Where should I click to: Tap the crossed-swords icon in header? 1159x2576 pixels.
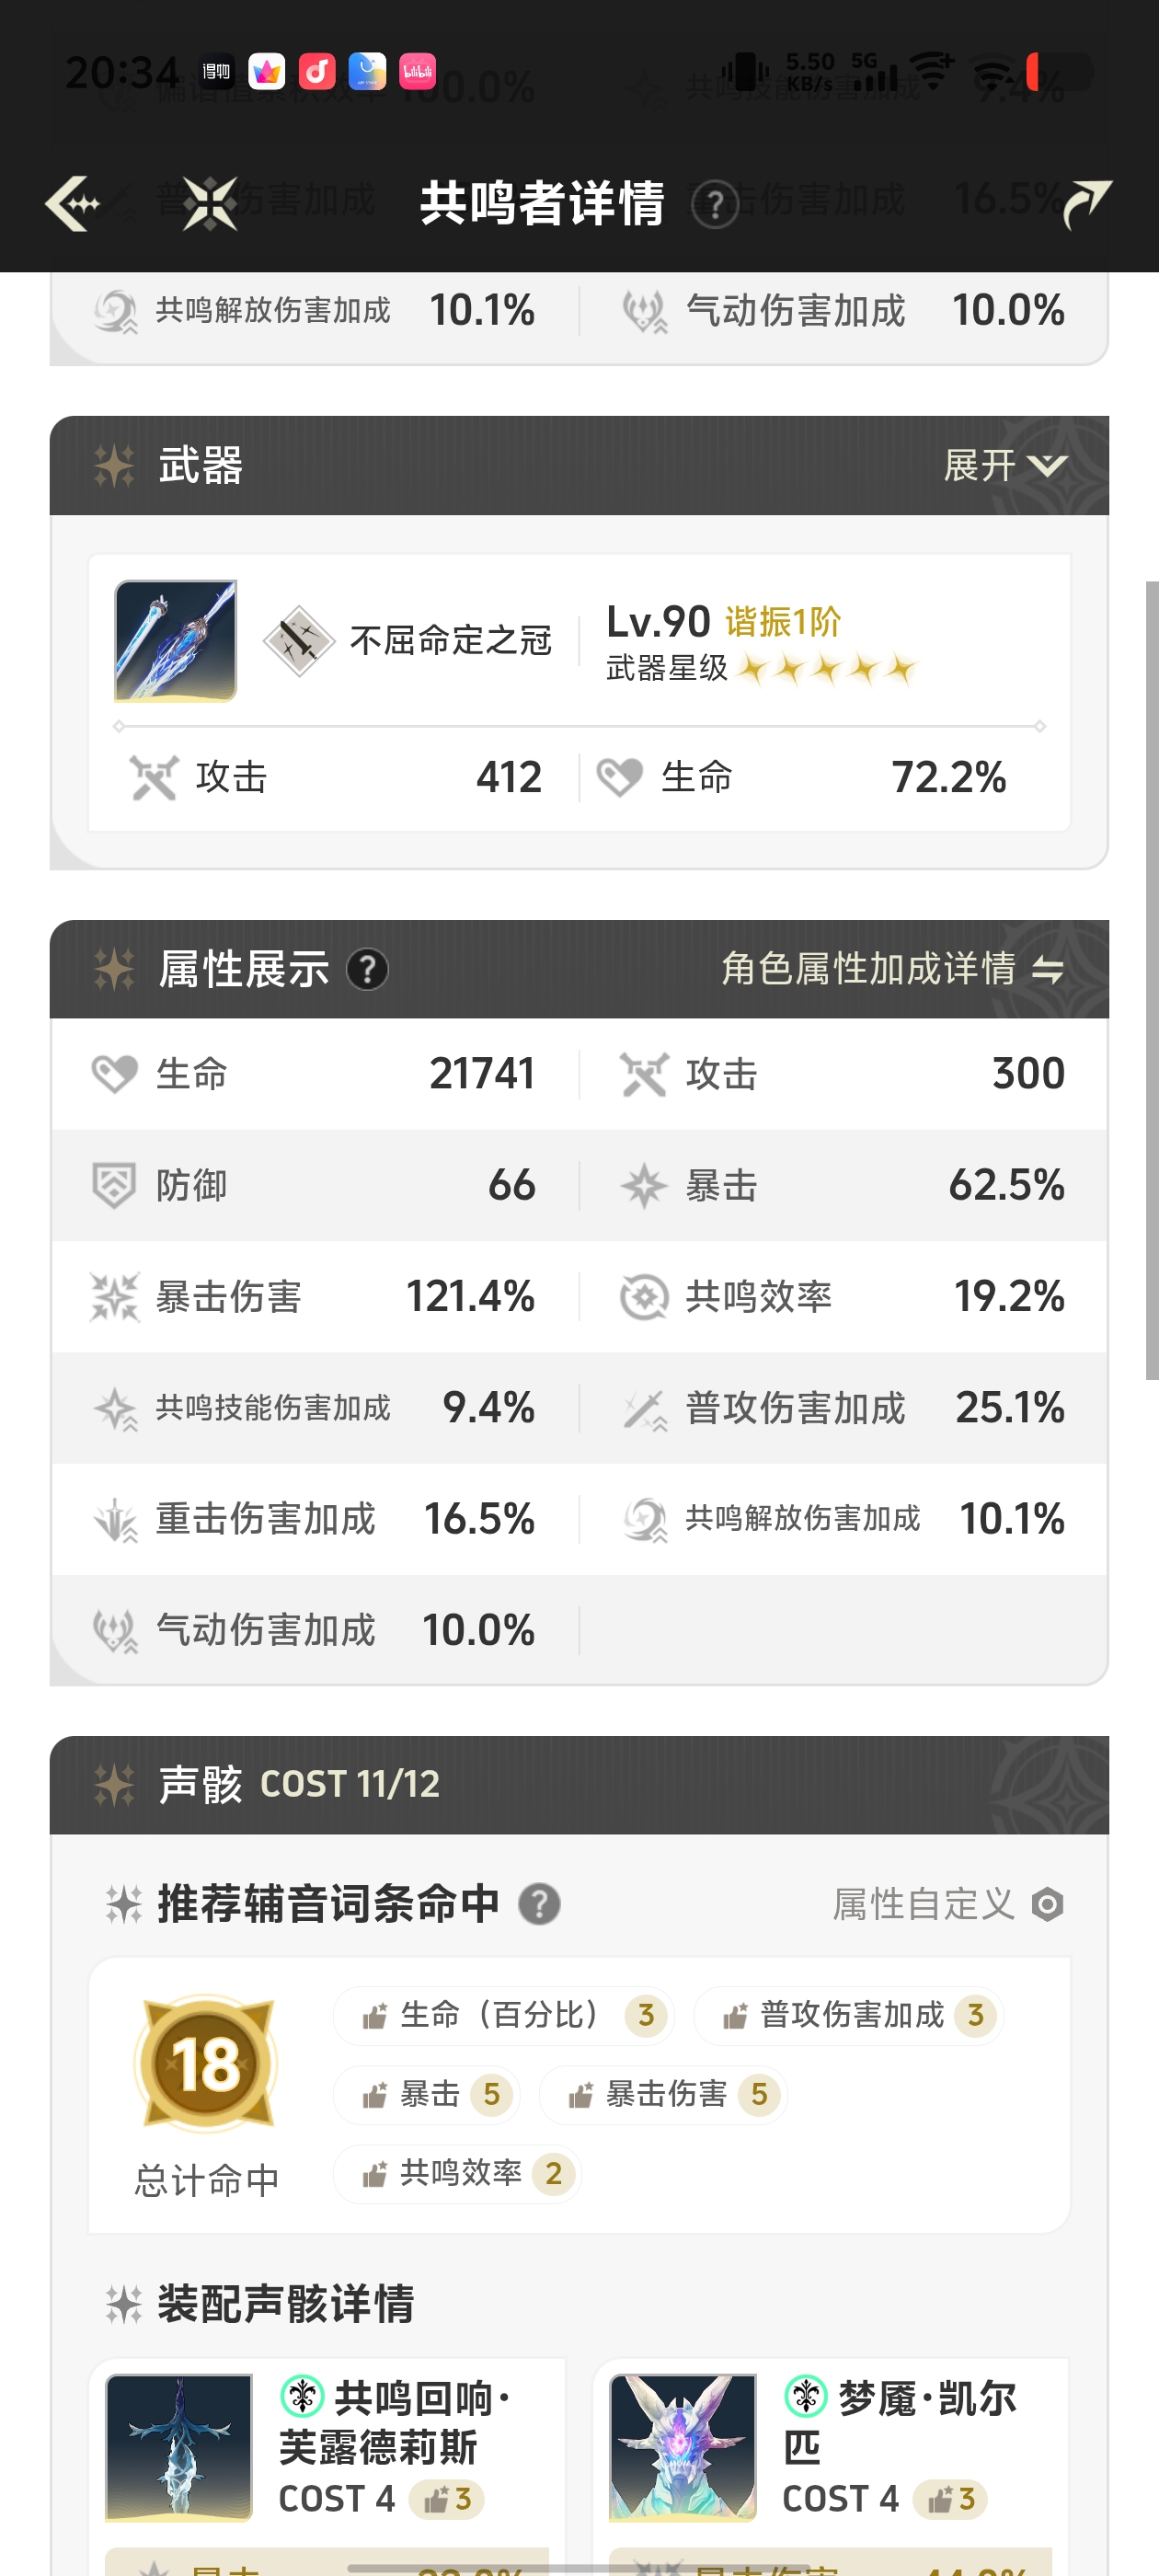pos(210,204)
